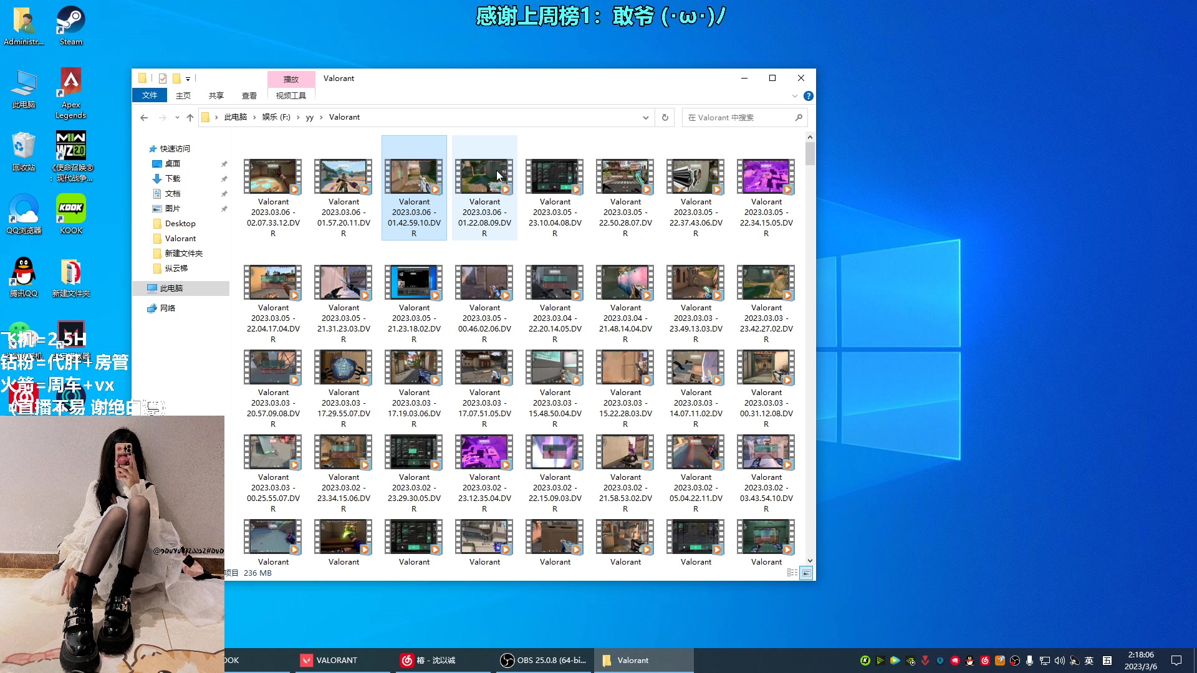
Task: Open NetEase music taskbar button 沈以诚
Action: (x=444, y=660)
